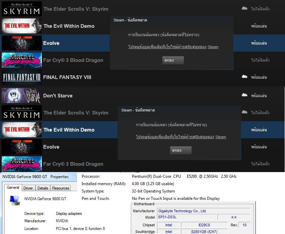Click Rev. field showing 10

pos(244,225)
